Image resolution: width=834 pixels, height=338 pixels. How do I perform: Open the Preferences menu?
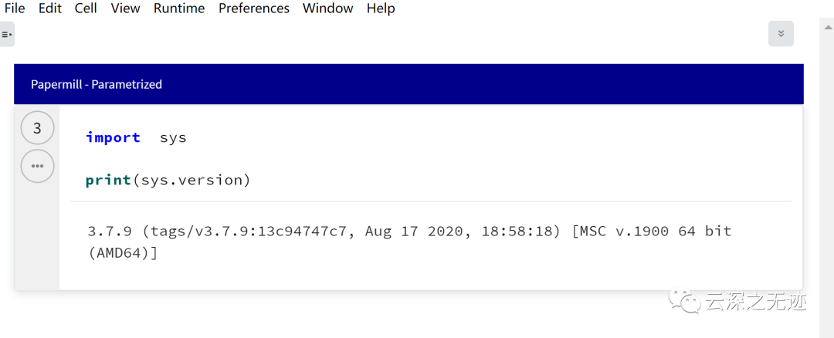pyautogui.click(x=253, y=8)
